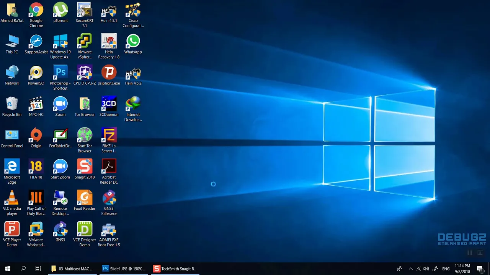Image resolution: width=490 pixels, height=275 pixels.
Task: Click the WhatsApp desktop icon
Action: tap(133, 44)
